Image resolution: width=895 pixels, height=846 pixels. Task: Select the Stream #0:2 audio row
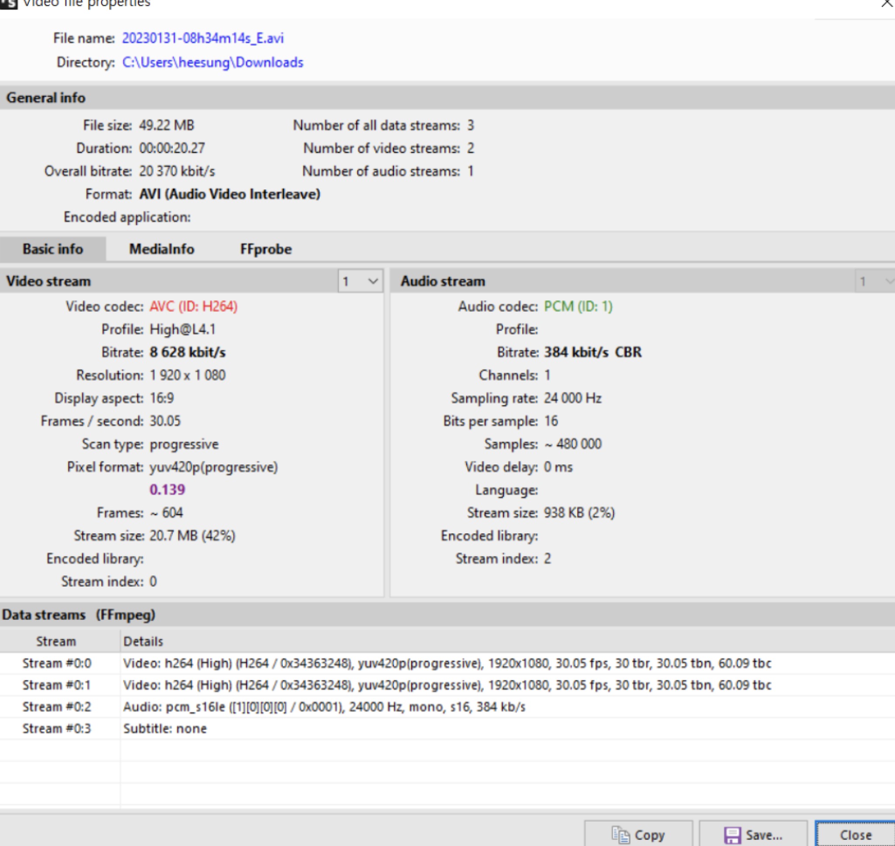click(x=57, y=707)
